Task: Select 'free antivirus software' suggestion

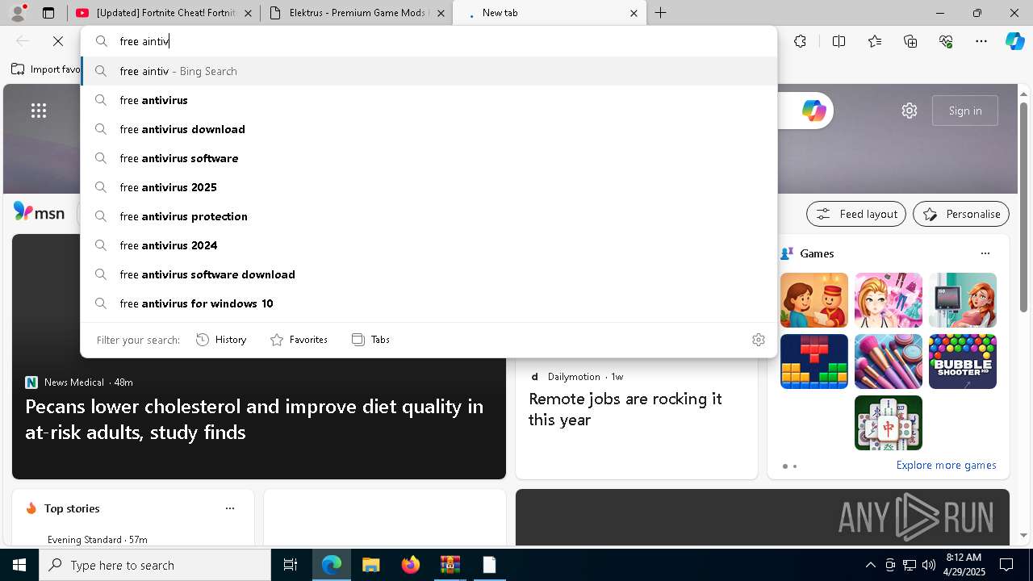Action: tap(429, 158)
